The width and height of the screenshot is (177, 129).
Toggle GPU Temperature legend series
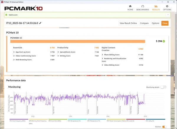(x=97, y=120)
